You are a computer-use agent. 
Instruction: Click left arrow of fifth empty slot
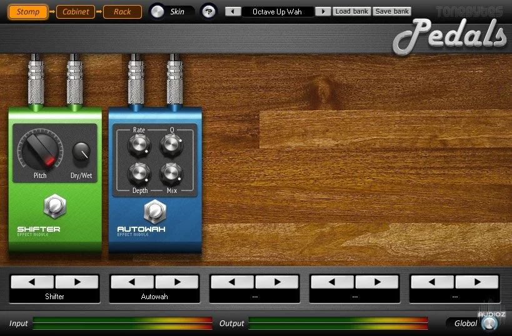click(433, 282)
